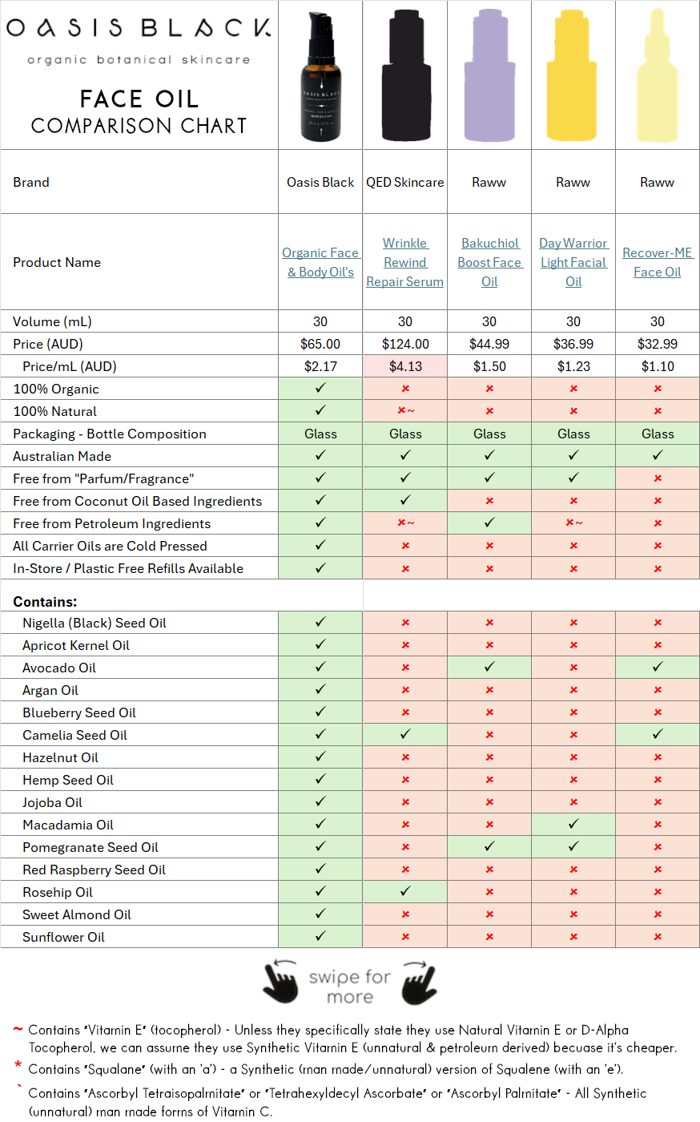Toggle the Rosehip Oil checkmark for QED Skincare
Viewport: 700px width, 1122px height.
pyautogui.click(x=404, y=892)
